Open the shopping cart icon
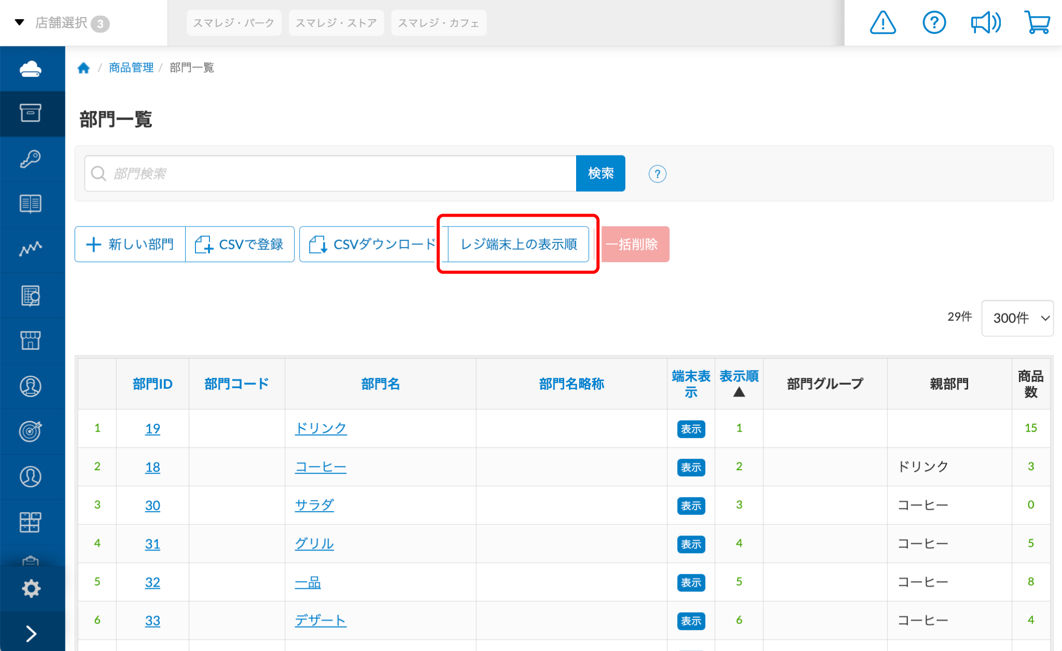Image resolution: width=1062 pixels, height=651 pixels. pos(1037,23)
